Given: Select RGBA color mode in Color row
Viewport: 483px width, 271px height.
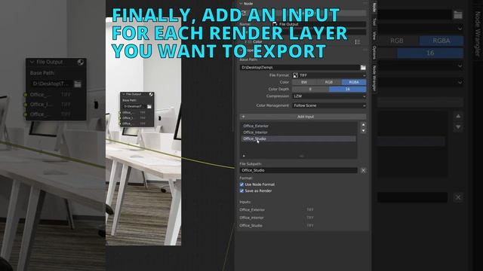Looking at the screenshot, I should [x=354, y=82].
